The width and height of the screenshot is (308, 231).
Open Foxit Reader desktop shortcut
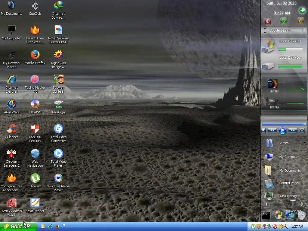(x=35, y=206)
